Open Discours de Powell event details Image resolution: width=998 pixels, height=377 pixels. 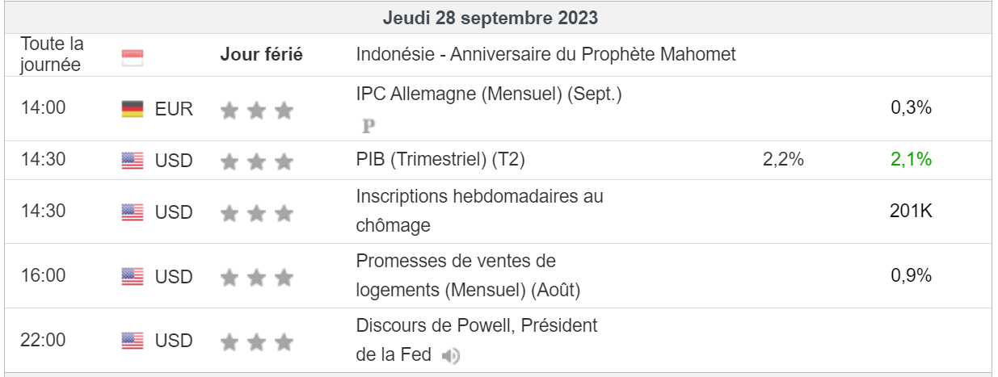[476, 326]
